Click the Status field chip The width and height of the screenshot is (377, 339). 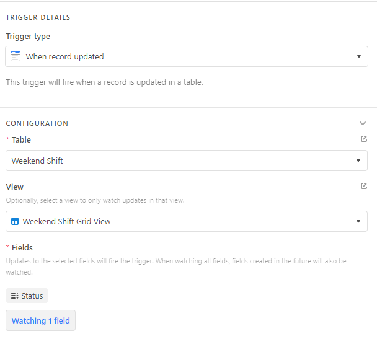27,296
